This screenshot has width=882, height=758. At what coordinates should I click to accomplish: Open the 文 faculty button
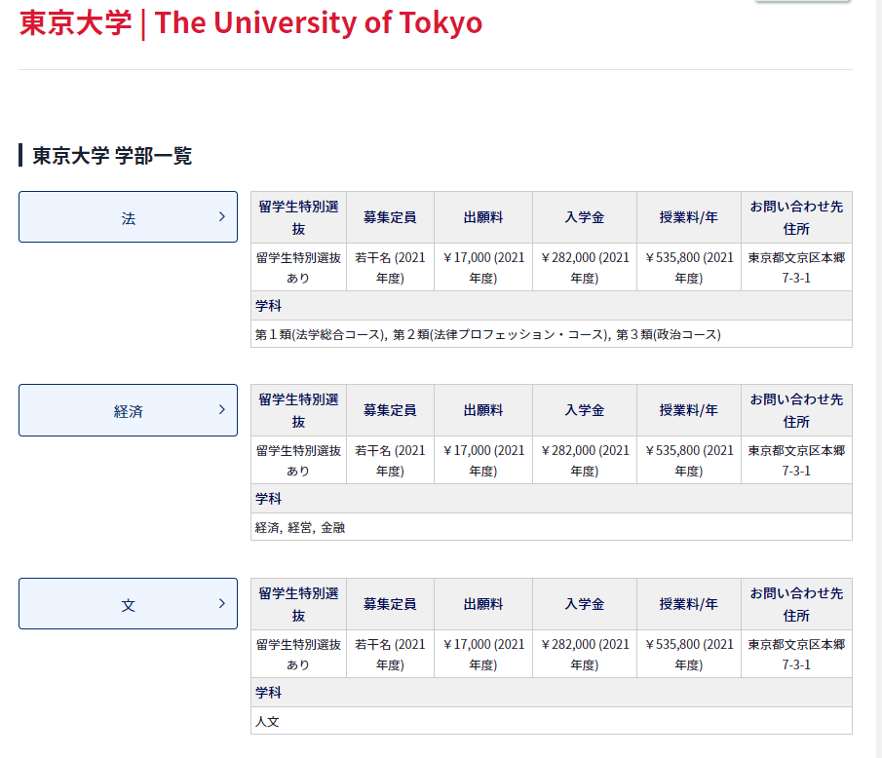click(129, 604)
